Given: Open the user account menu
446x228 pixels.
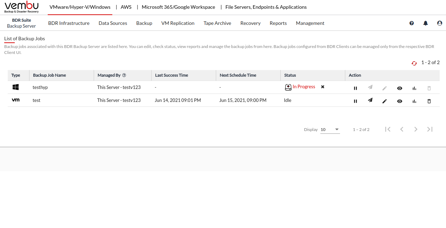Looking at the screenshot, I should tap(440, 23).
